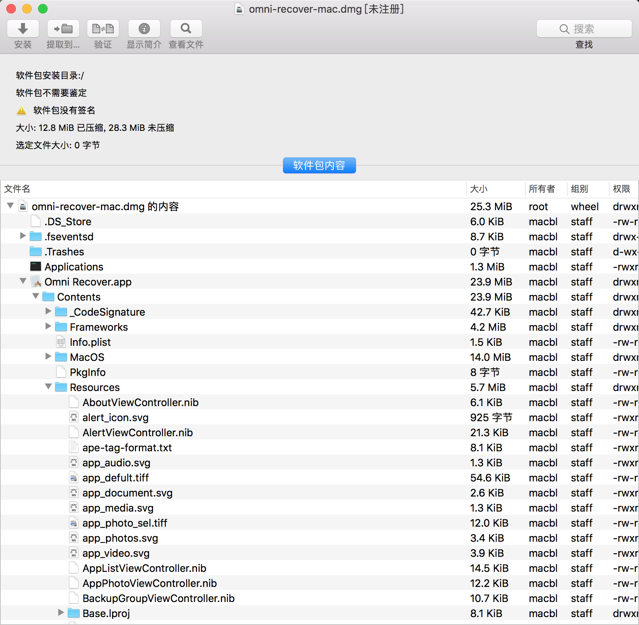Viewport: 639px width, 625px height.
Task: Click the Frameworks folder icon
Action: (61, 327)
